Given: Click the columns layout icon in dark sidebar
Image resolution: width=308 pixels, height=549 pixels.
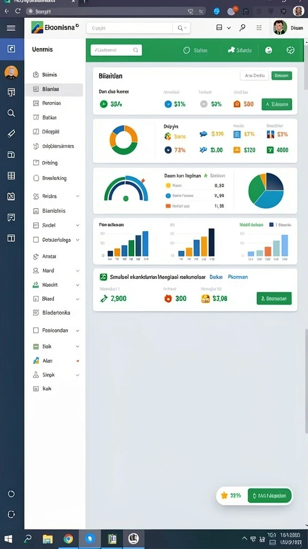Looking at the screenshot, I should coord(11,239).
